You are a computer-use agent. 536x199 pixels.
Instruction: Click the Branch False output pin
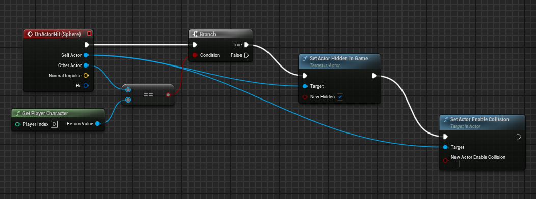click(246, 55)
